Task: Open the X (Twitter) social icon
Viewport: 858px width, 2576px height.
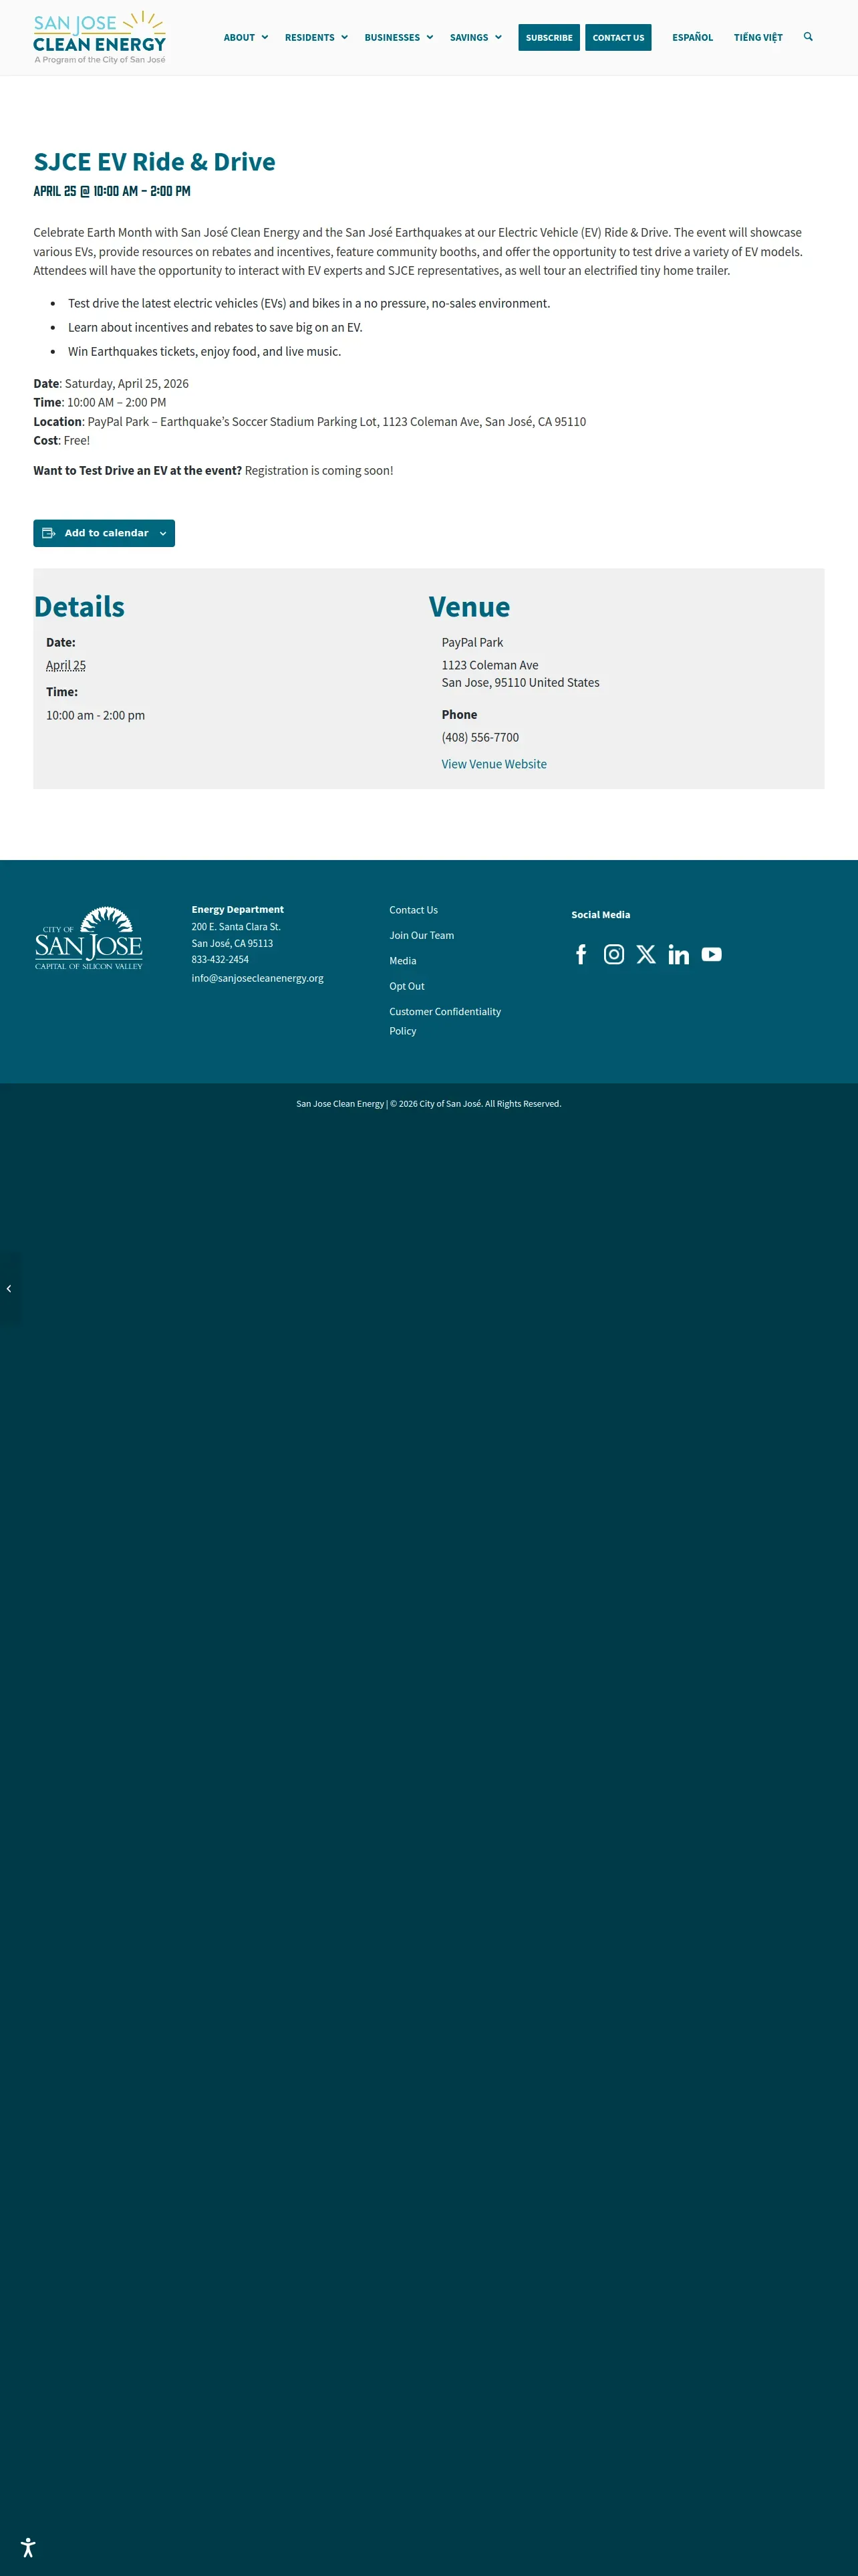Action: coord(646,954)
